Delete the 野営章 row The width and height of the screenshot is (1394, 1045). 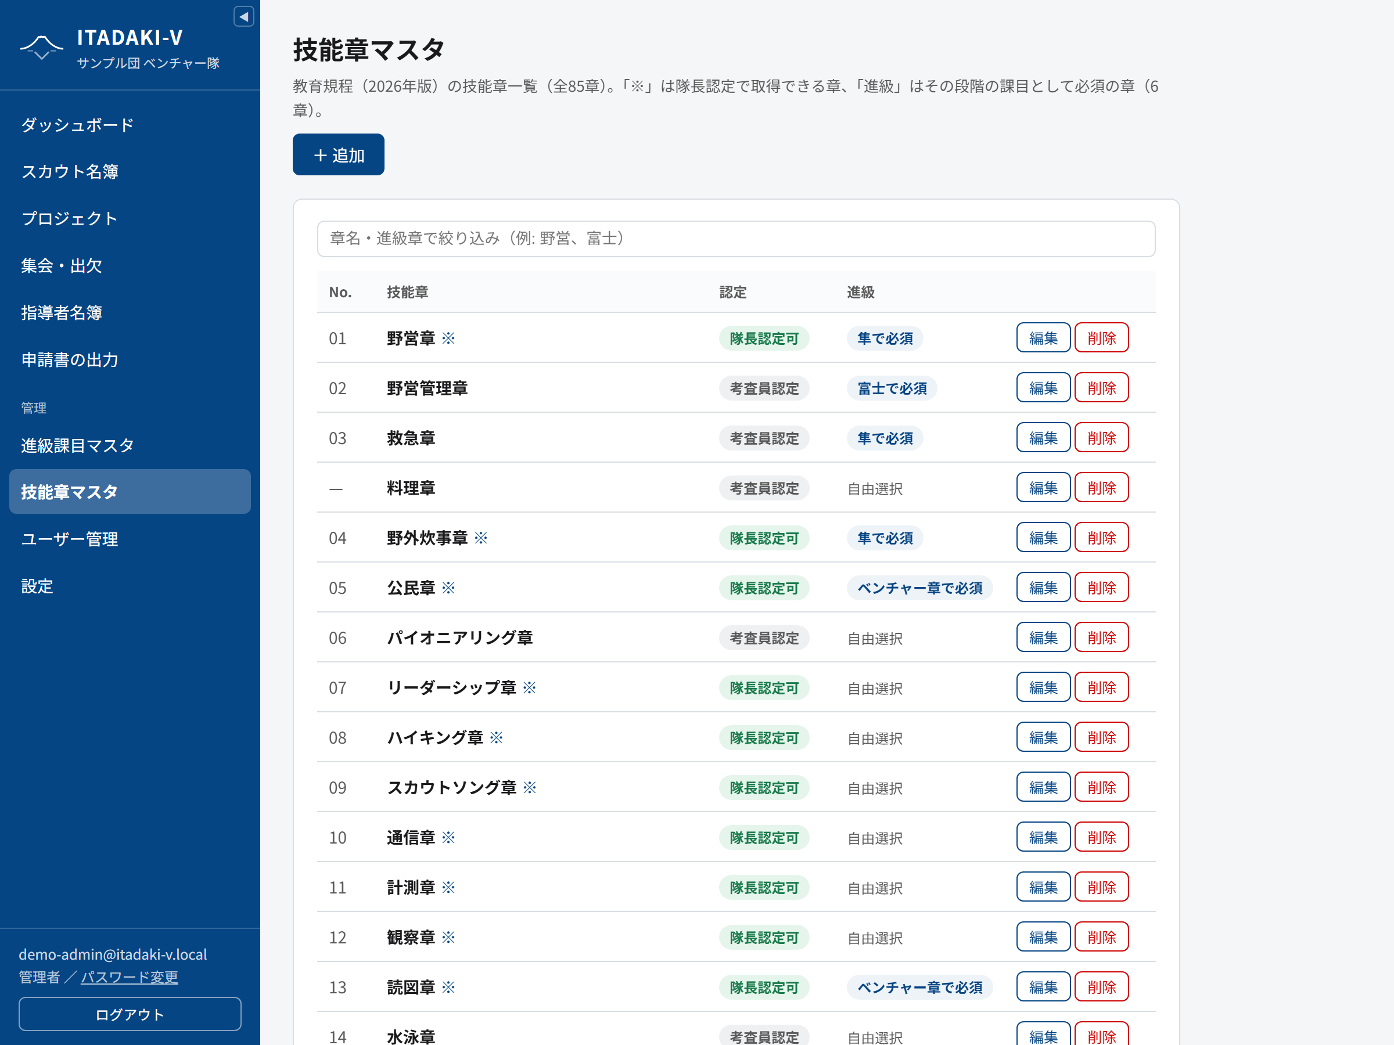pyautogui.click(x=1102, y=338)
